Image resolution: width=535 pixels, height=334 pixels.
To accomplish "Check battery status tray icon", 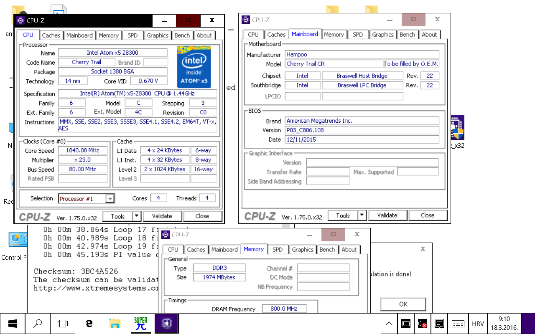I will [x=405, y=324].
